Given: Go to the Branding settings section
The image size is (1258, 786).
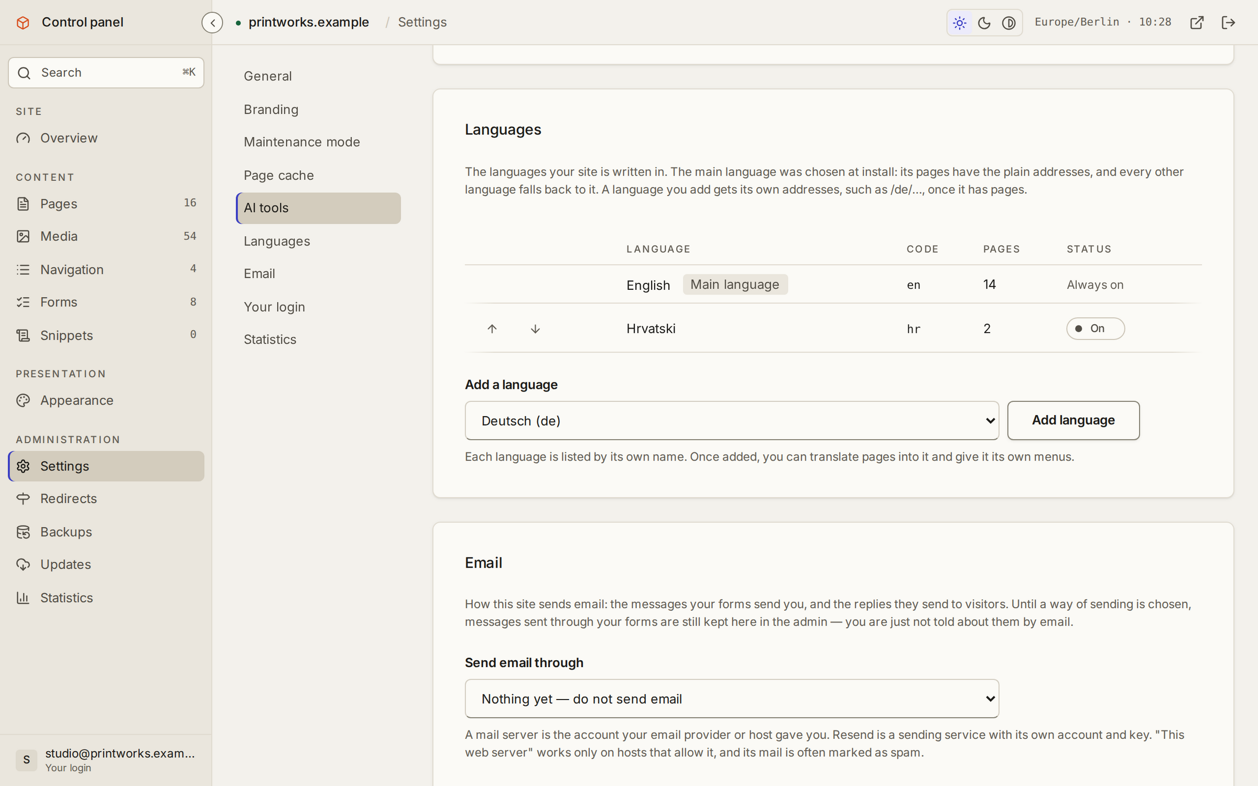Looking at the screenshot, I should coord(319,110).
